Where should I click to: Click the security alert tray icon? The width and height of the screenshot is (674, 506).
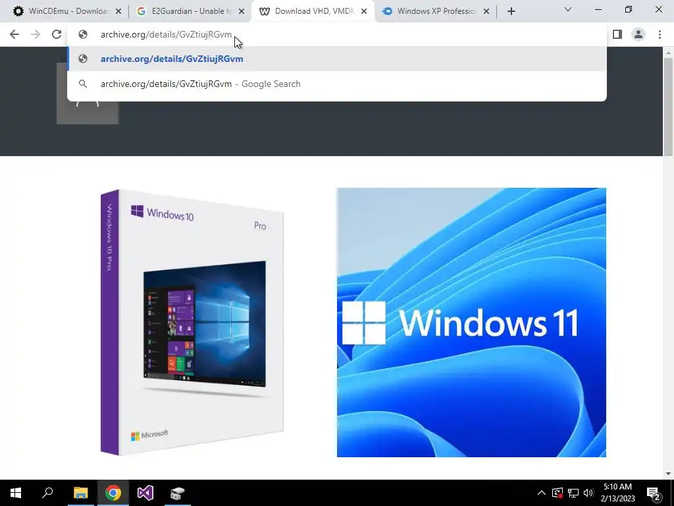point(557,493)
